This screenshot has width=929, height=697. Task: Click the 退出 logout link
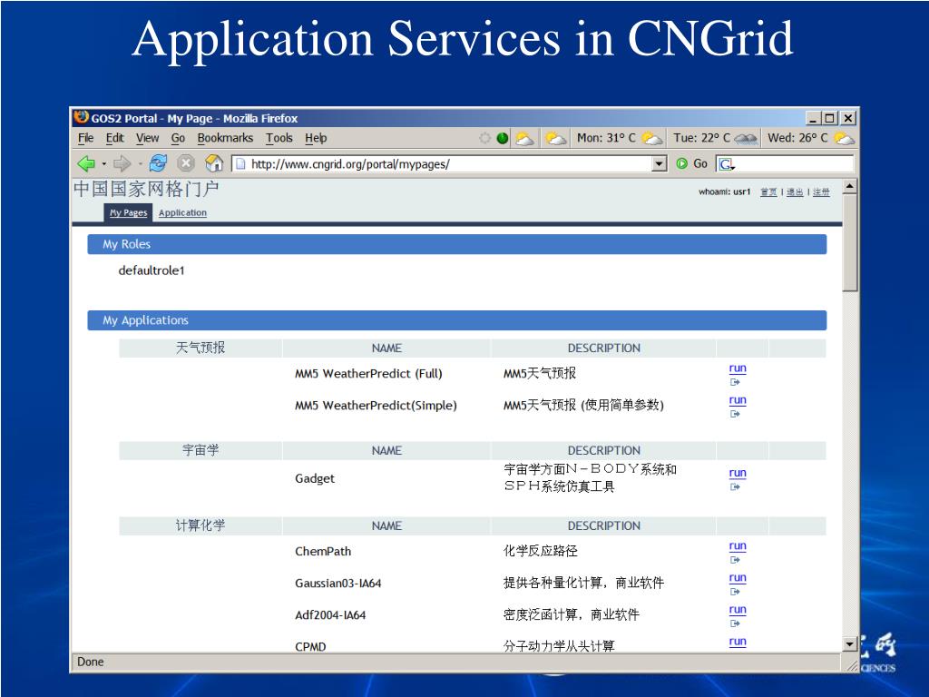point(795,192)
